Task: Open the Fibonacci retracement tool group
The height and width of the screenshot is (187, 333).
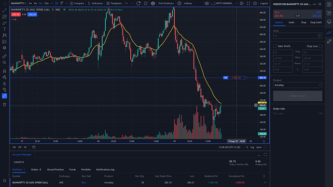Action: (x=4, y=16)
